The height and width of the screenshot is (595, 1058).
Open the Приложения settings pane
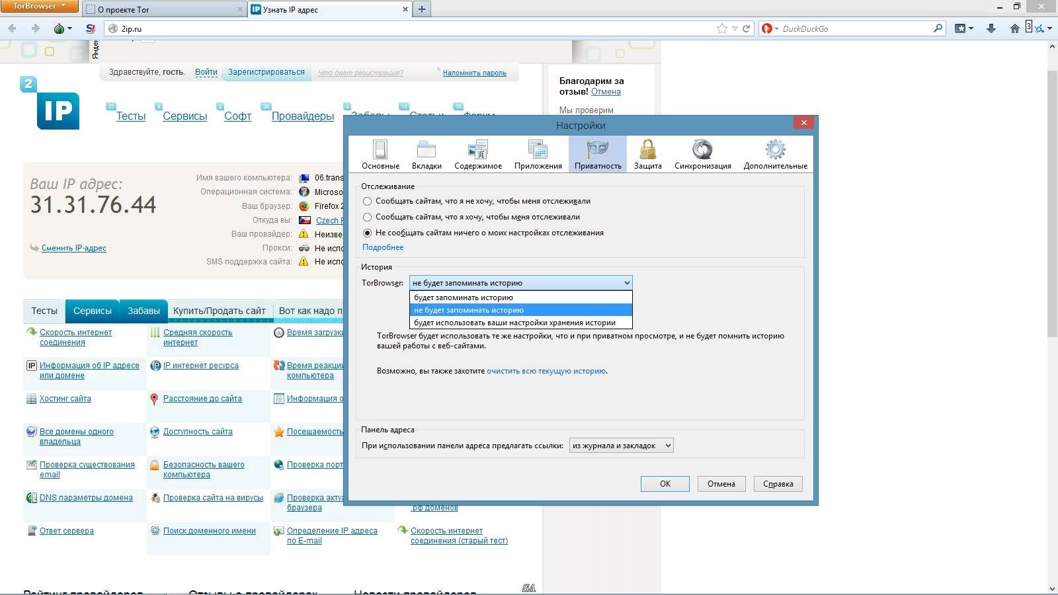pyautogui.click(x=538, y=154)
